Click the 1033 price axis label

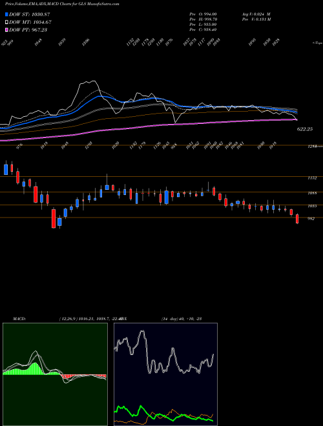tap(312, 206)
